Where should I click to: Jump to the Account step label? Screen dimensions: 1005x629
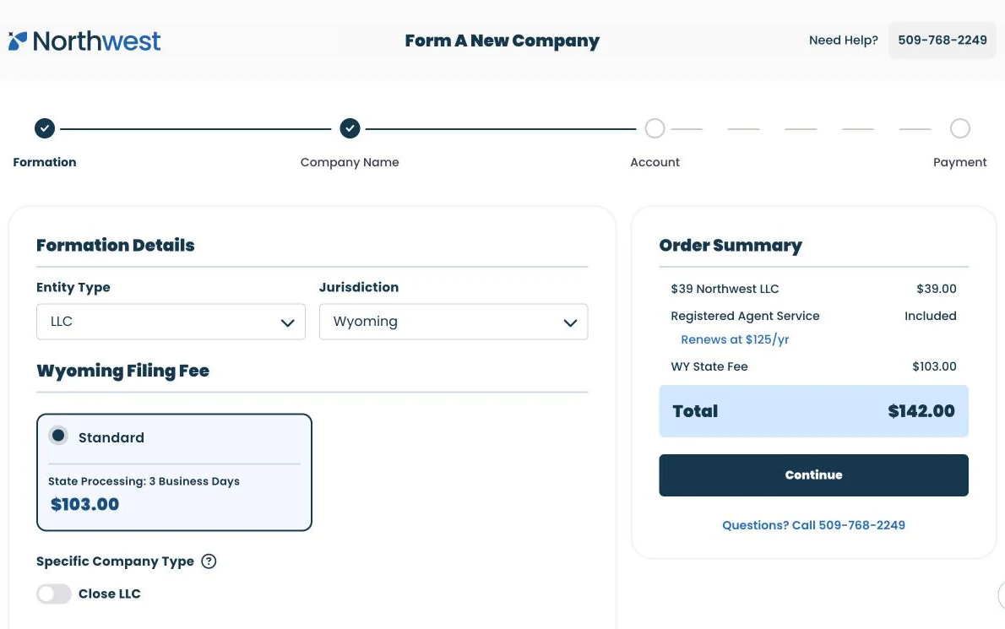click(x=655, y=162)
